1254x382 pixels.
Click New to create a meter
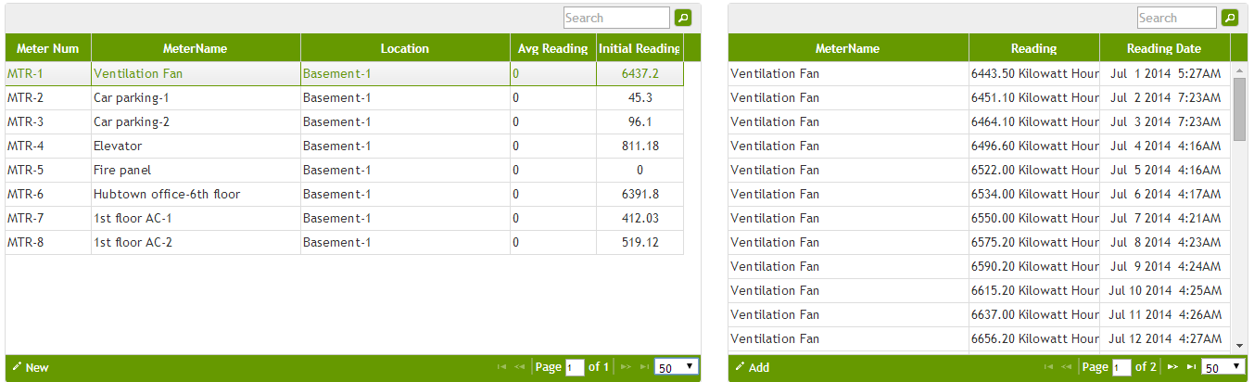tap(31, 367)
